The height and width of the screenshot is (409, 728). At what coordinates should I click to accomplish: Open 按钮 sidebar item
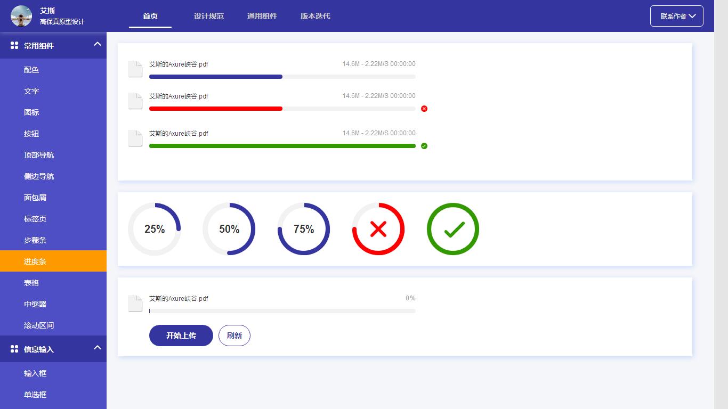[53, 134]
